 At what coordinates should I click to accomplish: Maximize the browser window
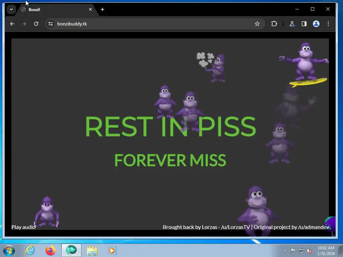[313, 9]
